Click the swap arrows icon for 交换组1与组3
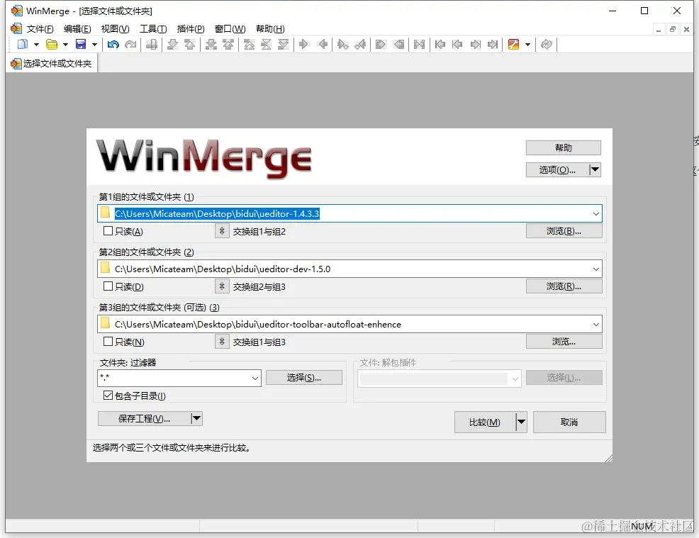This screenshot has width=699, height=538. tap(222, 342)
